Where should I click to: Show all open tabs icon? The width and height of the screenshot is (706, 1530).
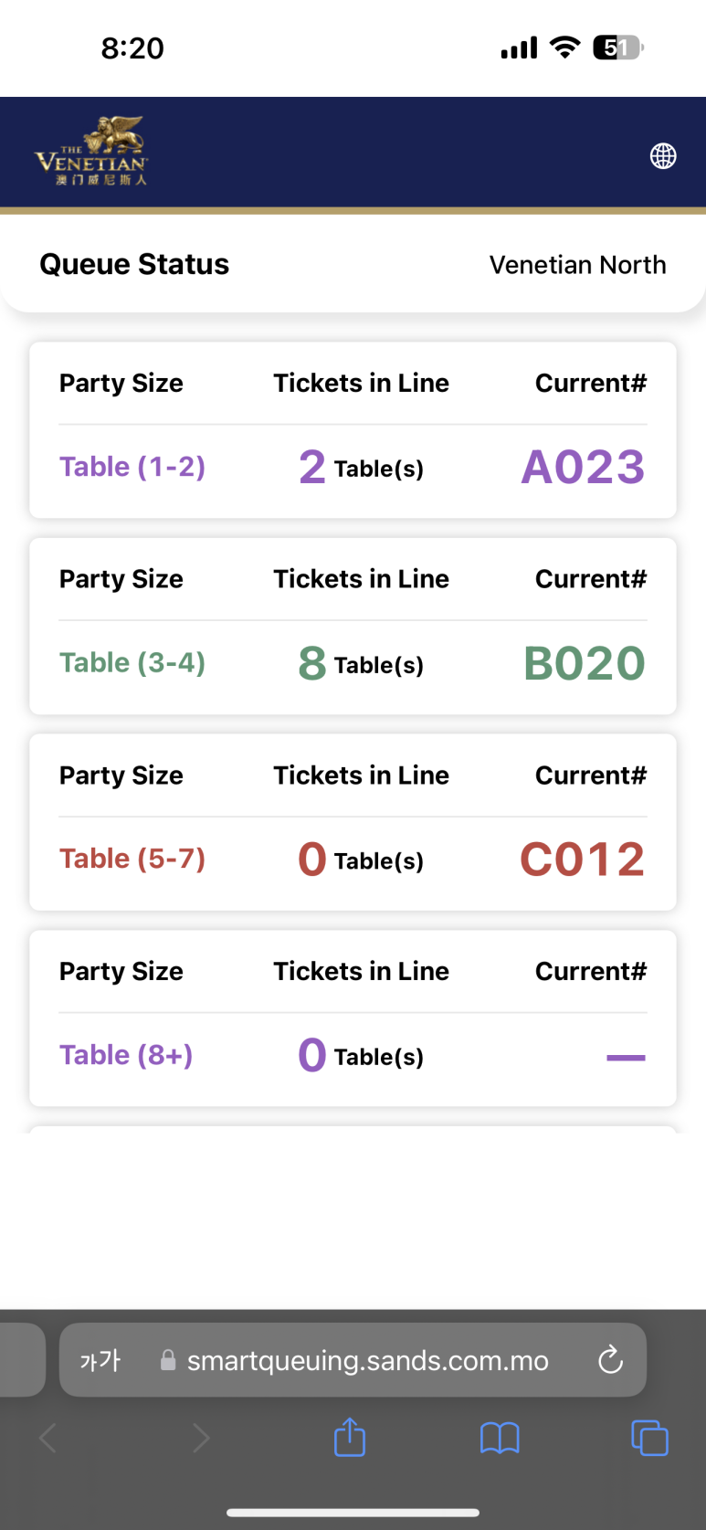649,1438
